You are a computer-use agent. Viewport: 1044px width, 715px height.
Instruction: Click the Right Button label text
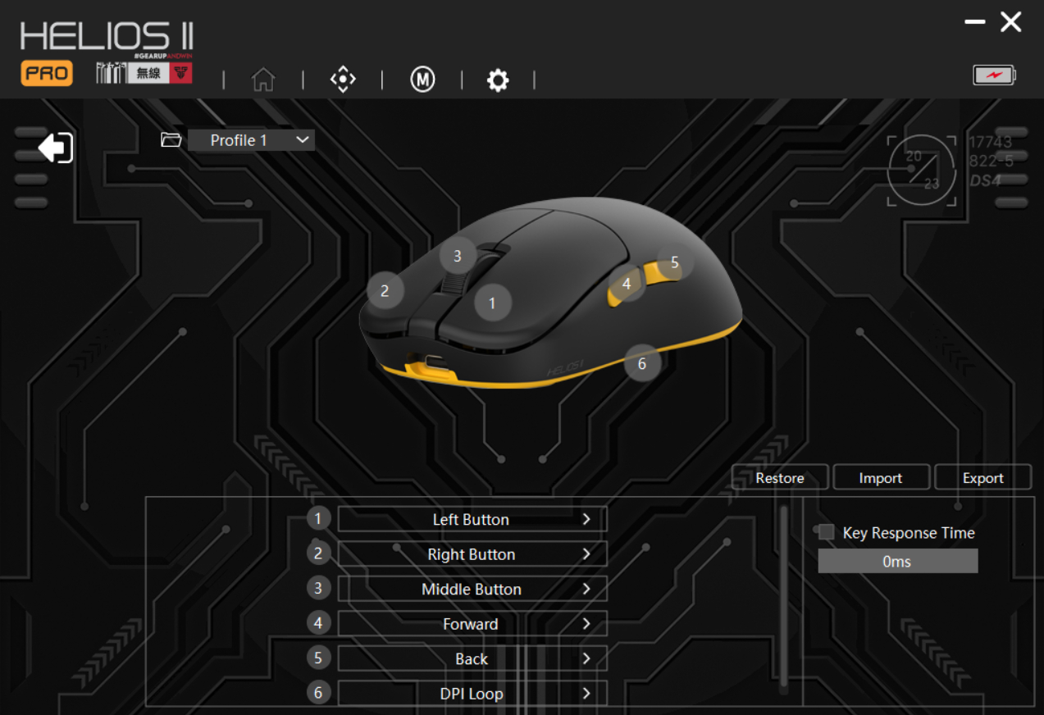point(472,555)
